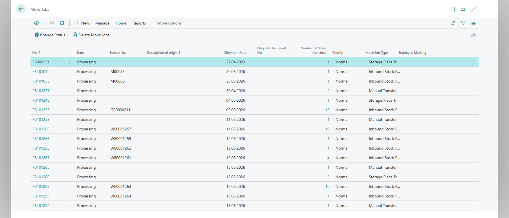Click the share icon
509x218 pixels.
click(453, 23)
